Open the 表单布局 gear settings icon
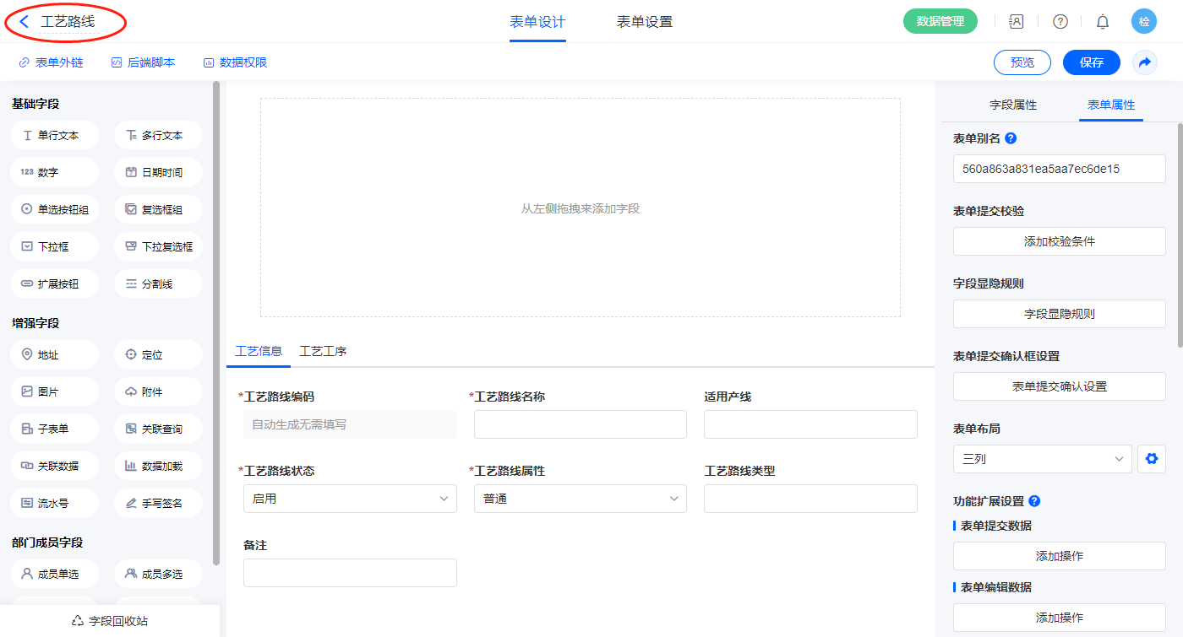Viewport: 1183px width, 637px height. point(1150,459)
